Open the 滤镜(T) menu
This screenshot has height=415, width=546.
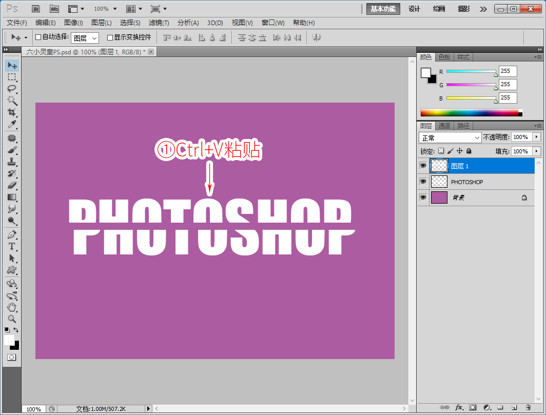(x=159, y=23)
